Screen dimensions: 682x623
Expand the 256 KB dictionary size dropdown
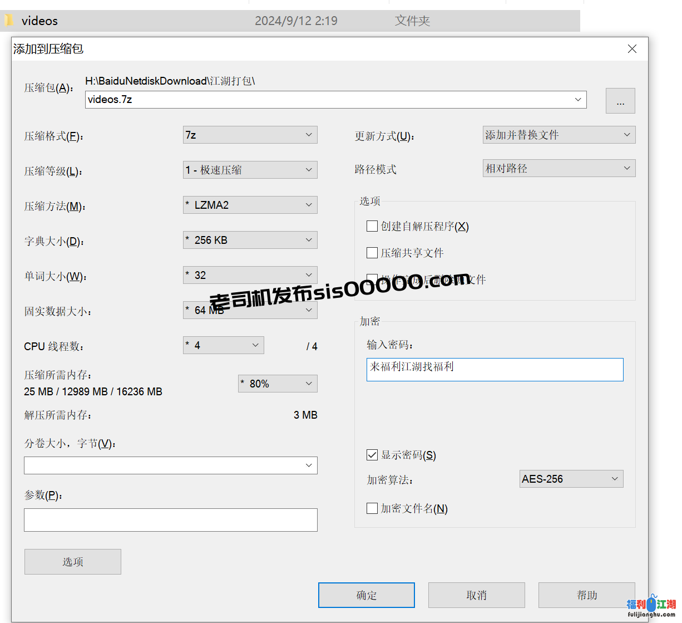click(x=250, y=240)
